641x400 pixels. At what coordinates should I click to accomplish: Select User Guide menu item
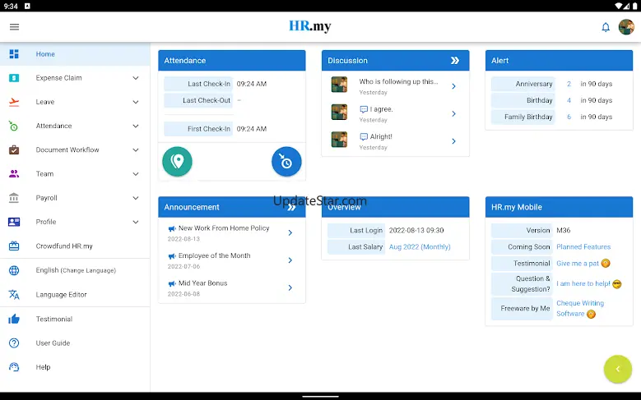[x=75, y=343]
